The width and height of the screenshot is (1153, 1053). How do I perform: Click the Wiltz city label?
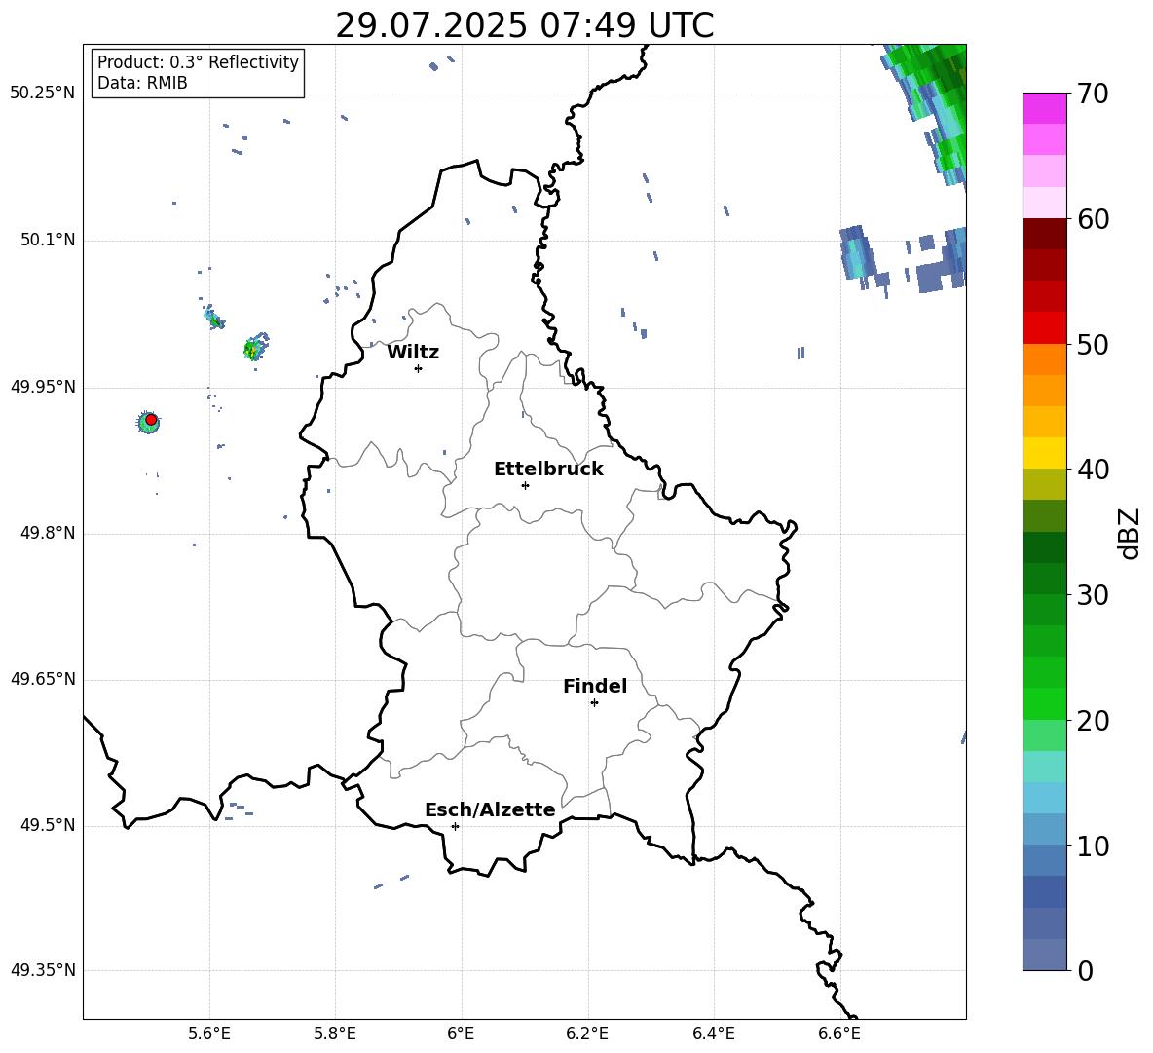pyautogui.click(x=413, y=353)
